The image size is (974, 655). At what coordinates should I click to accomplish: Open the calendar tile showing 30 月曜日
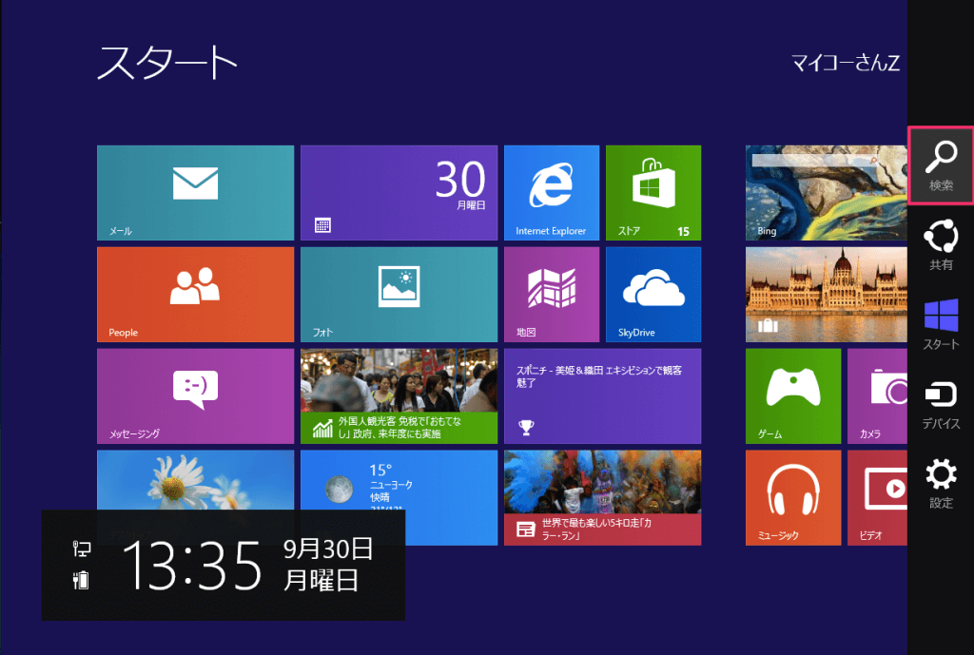point(399,192)
